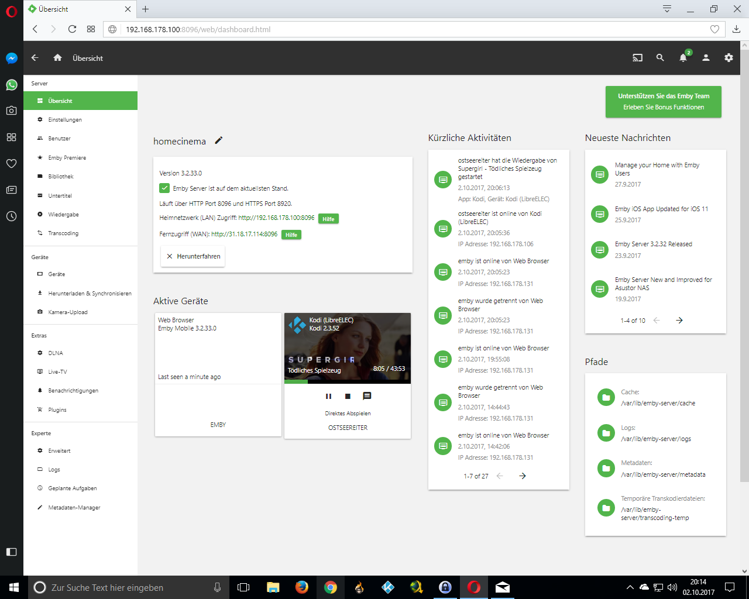
Task: Click Herunterfahren shutdown button
Action: 193,256
